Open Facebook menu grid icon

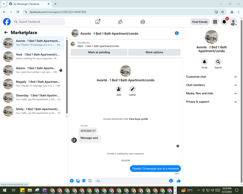point(215,22)
